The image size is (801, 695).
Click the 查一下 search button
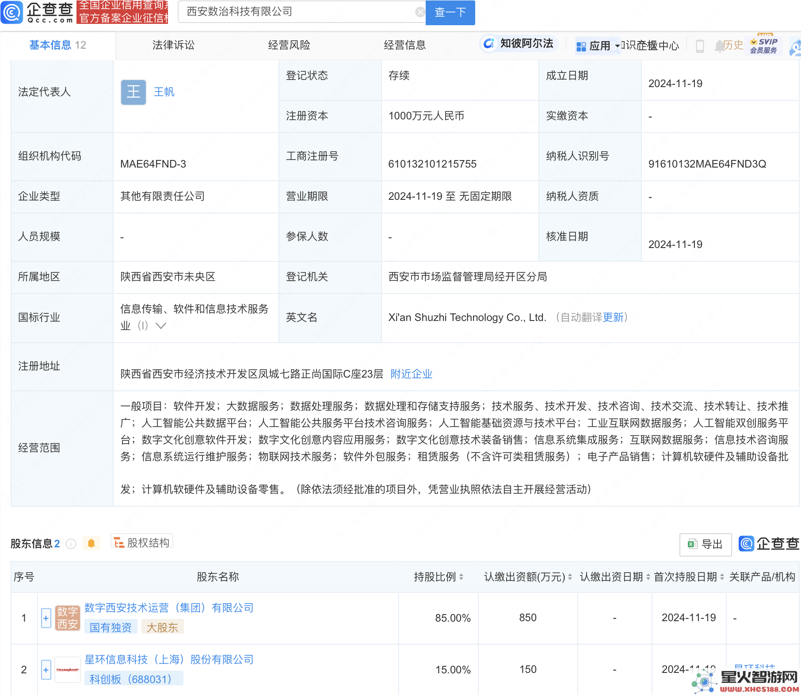[450, 12]
